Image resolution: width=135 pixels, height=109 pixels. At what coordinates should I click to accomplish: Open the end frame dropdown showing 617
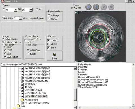tap(31, 10)
